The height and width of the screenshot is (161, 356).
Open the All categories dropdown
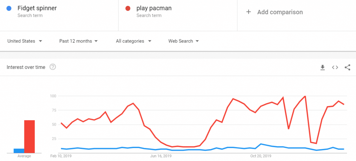[133, 41]
